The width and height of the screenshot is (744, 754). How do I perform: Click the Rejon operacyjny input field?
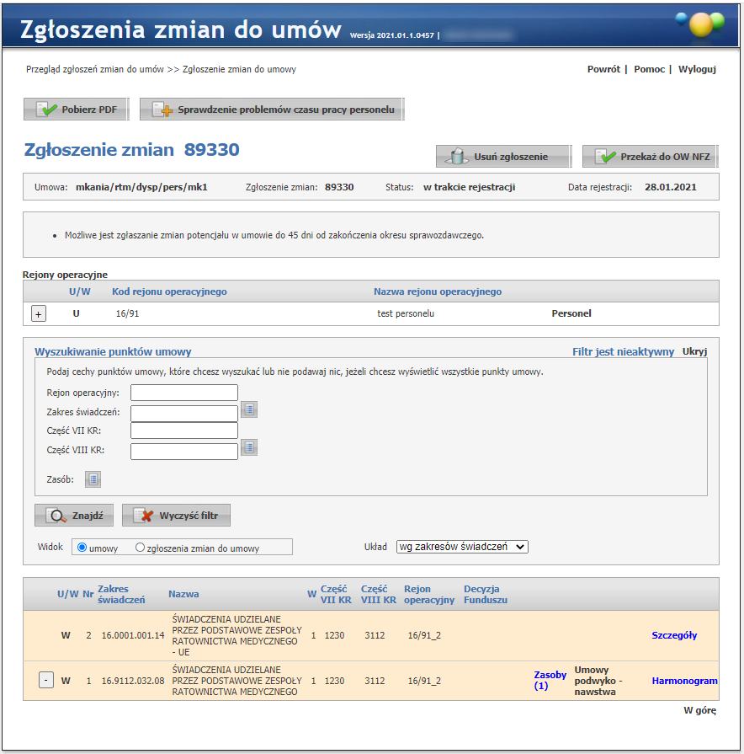click(x=184, y=393)
